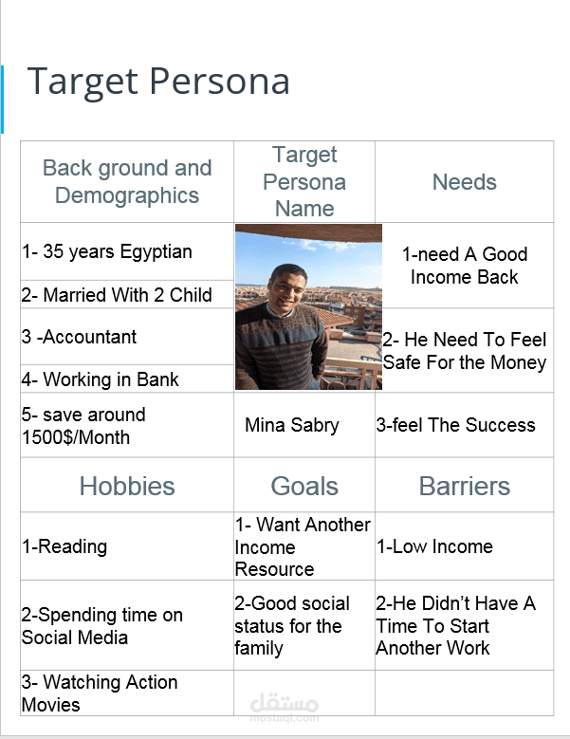Click the 35 years Egyptian cell
This screenshot has width=570, height=739.
[x=127, y=251]
